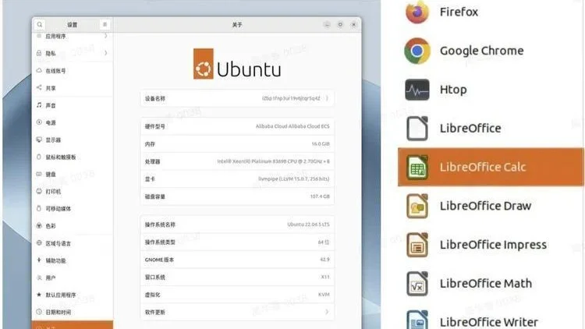Launch LibreOffice Impress icon

[x=417, y=245]
